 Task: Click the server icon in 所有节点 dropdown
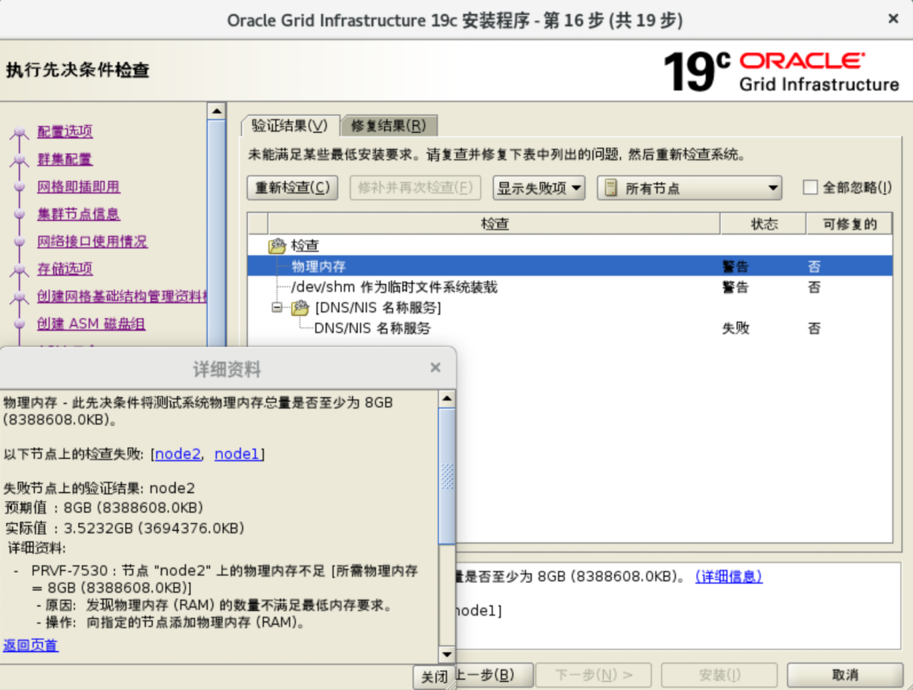[x=611, y=188]
